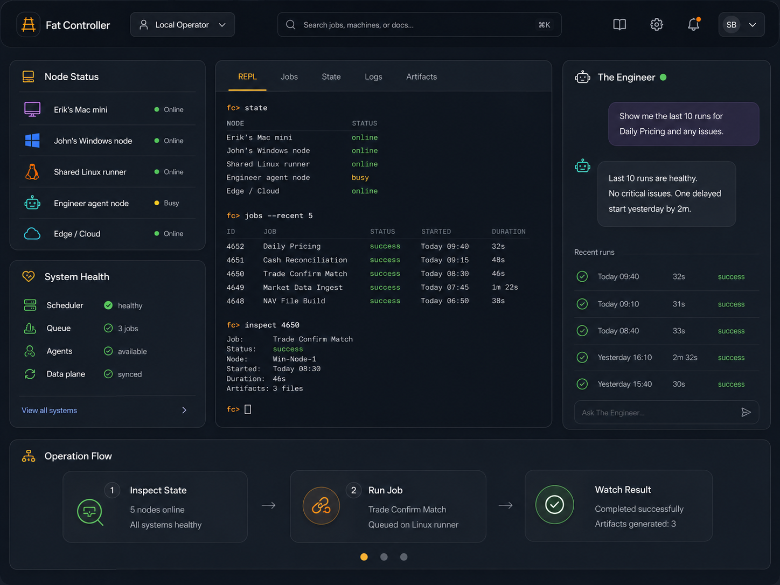Click the Scheduler healthy status
Viewport: 780px width, 585px height.
point(123,305)
